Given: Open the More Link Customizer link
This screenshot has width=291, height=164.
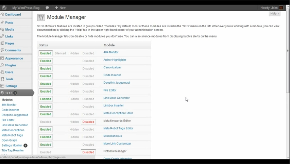Looking at the screenshot, I should pyautogui.click(x=117, y=144).
